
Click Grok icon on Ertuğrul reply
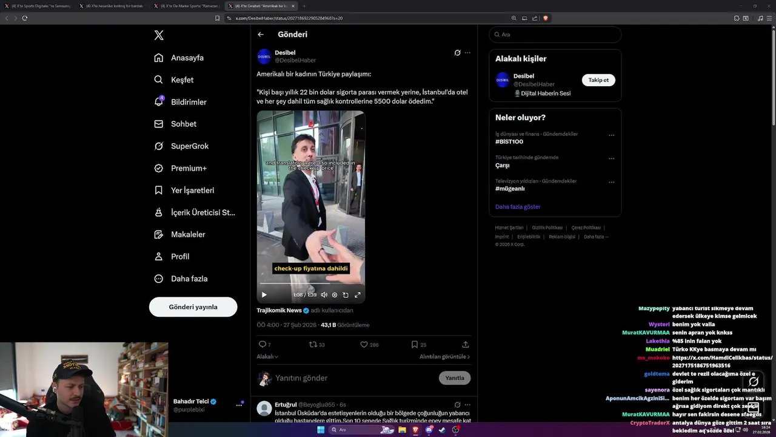[458, 404]
